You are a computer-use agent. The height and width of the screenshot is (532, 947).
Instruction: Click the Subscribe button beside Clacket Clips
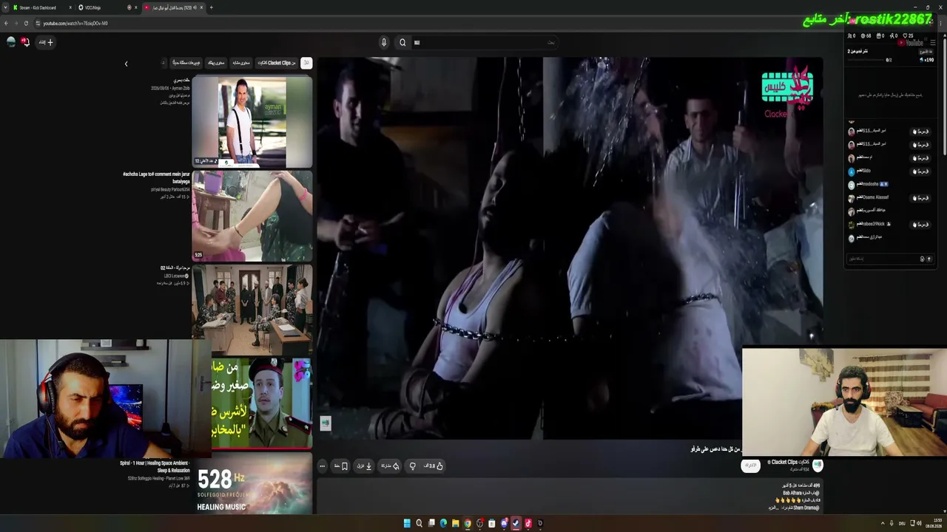(x=750, y=465)
